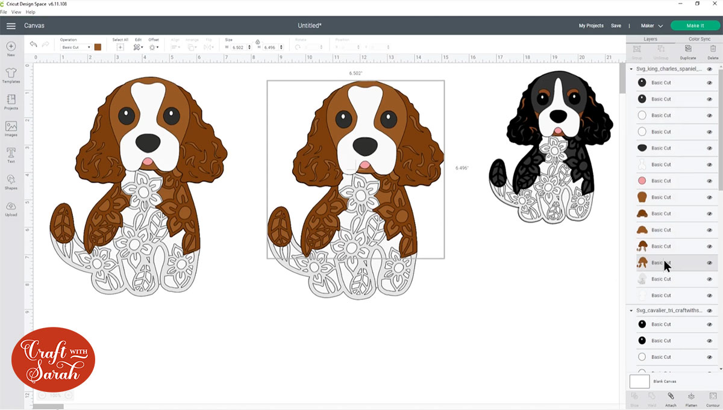Image resolution: width=723 pixels, height=410 pixels.
Task: Click the Duplicate layer icon
Action: 687,52
